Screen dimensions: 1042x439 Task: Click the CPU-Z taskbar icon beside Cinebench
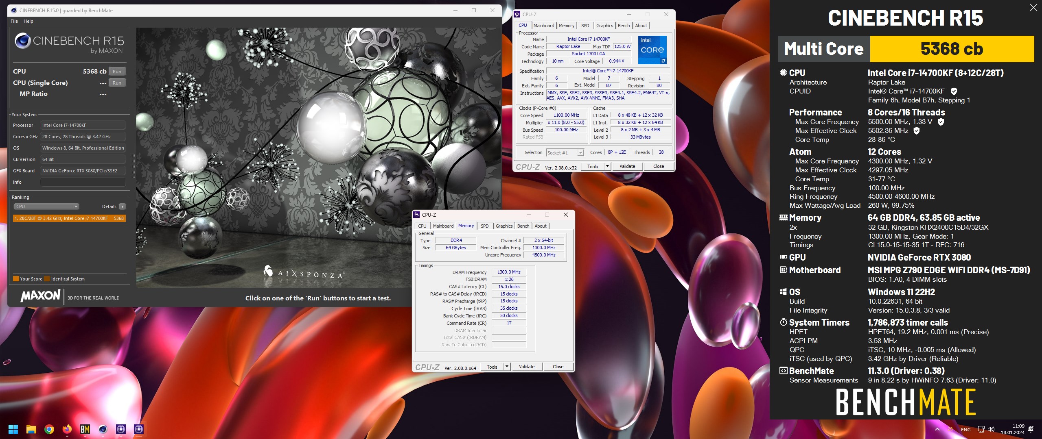121,429
